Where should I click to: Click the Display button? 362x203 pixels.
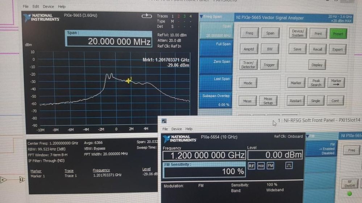317,65
